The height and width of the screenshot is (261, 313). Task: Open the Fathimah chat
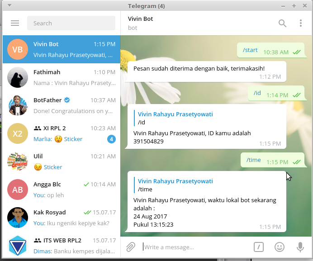[62, 77]
